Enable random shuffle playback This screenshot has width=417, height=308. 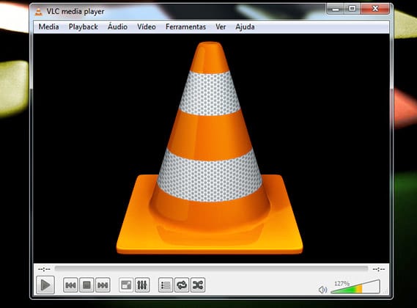pyautogui.click(x=198, y=285)
